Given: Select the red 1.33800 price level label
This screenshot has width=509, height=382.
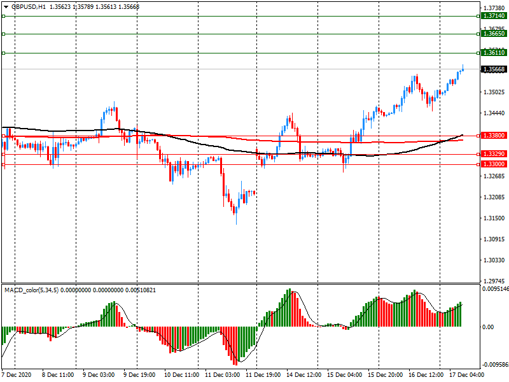Looking at the screenshot, I should coord(494,136).
